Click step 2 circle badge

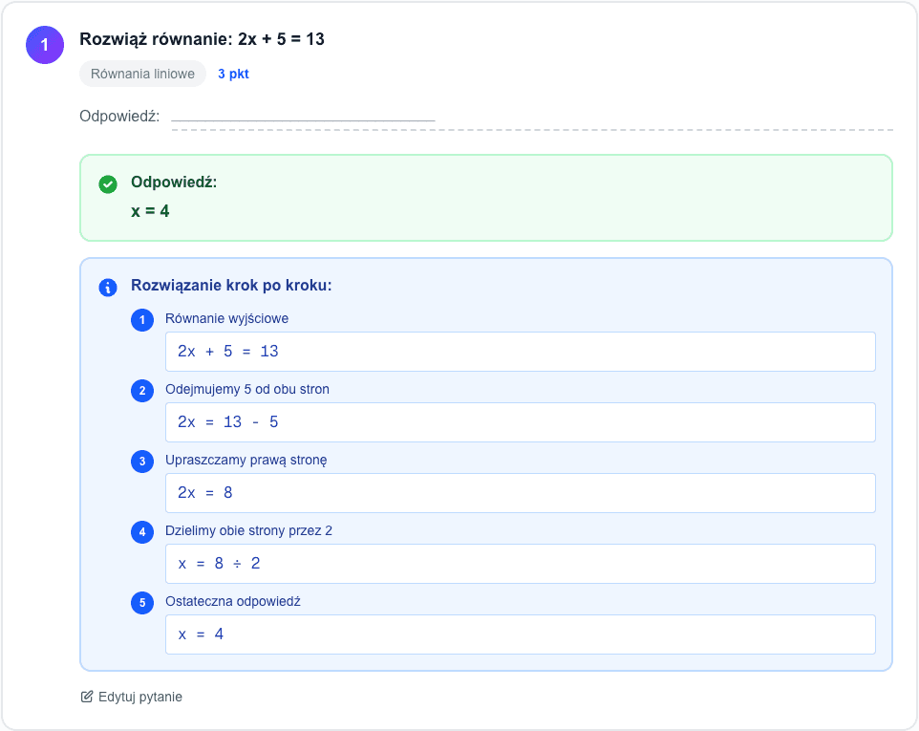[x=142, y=391]
